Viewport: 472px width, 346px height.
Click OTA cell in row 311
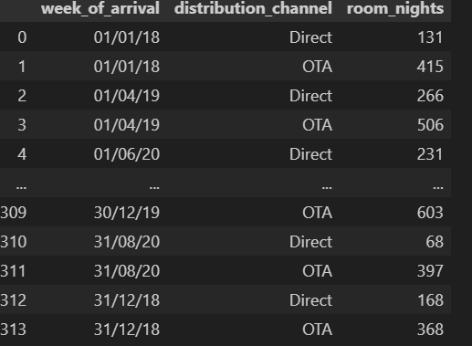[x=317, y=271]
